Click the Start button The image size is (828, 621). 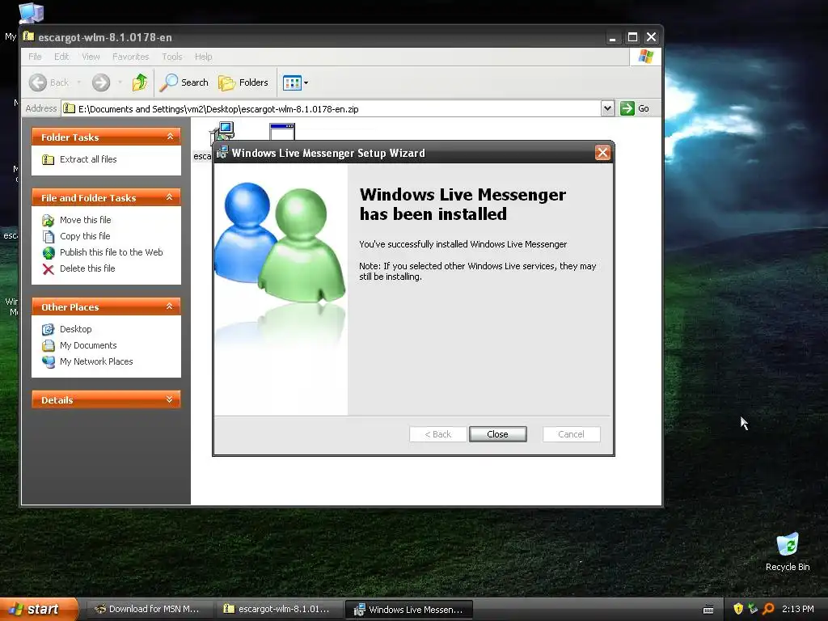pos(39,609)
